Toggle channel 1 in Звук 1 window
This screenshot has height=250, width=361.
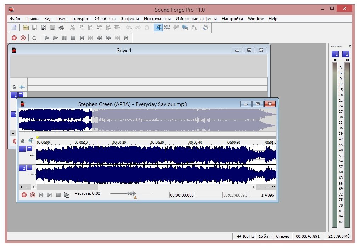(x=14, y=95)
